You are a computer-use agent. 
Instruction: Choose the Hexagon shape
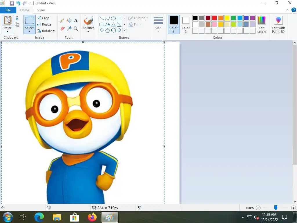113,30
